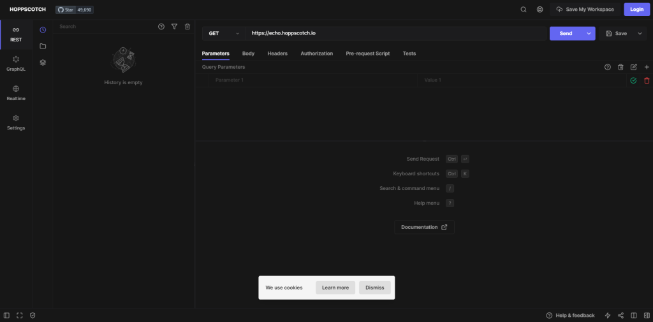653x322 pixels.
Task: Open interceptor shield icon
Action: point(33,316)
